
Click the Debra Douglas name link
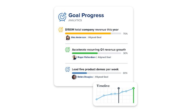point(85,77)
